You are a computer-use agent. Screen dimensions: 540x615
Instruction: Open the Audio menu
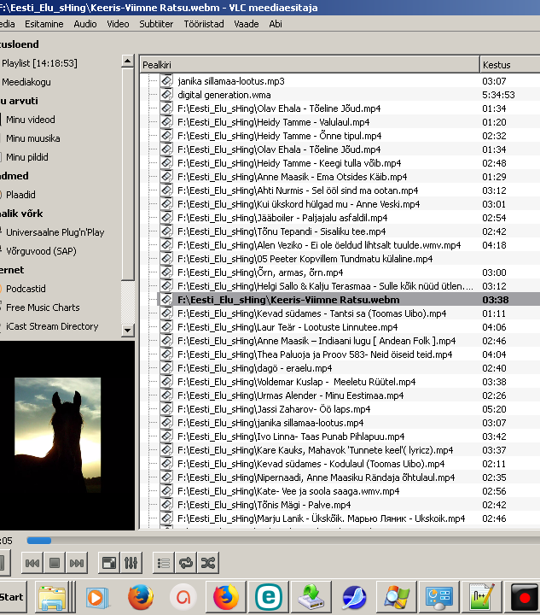tap(85, 24)
